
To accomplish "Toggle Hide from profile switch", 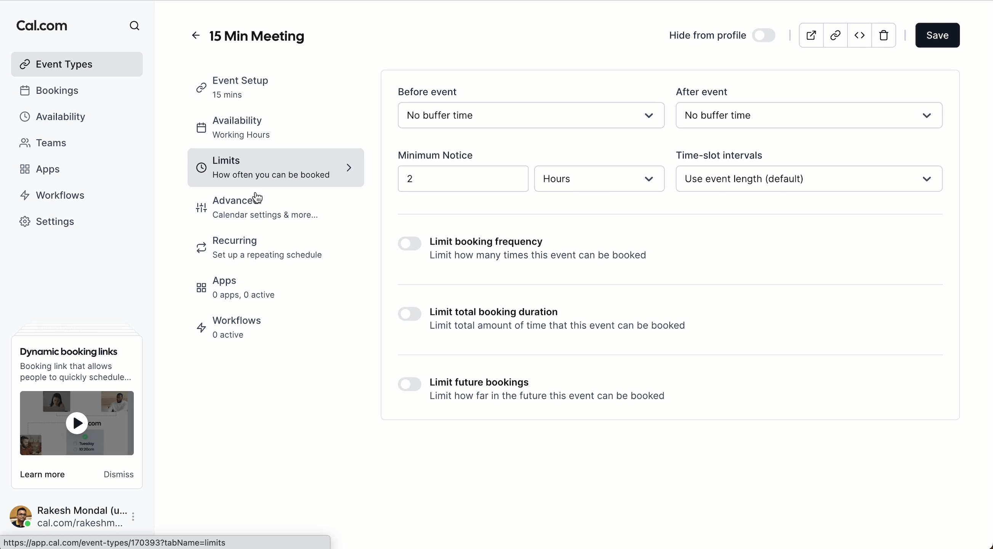I will [763, 35].
